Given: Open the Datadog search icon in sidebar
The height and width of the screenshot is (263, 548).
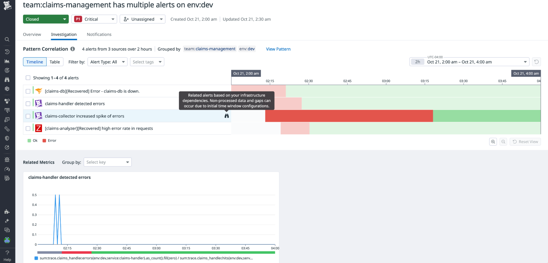Looking at the screenshot, I should point(7,39).
